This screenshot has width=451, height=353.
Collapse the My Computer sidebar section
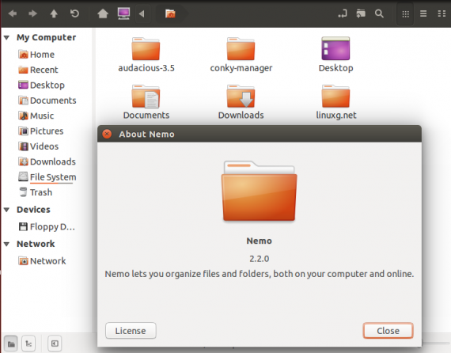(x=6, y=37)
